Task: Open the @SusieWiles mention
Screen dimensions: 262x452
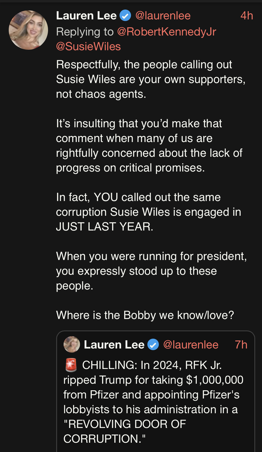Action: point(88,46)
